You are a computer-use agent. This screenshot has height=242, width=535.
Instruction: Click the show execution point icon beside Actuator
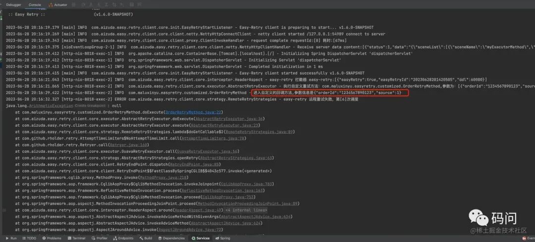tap(74, 5)
